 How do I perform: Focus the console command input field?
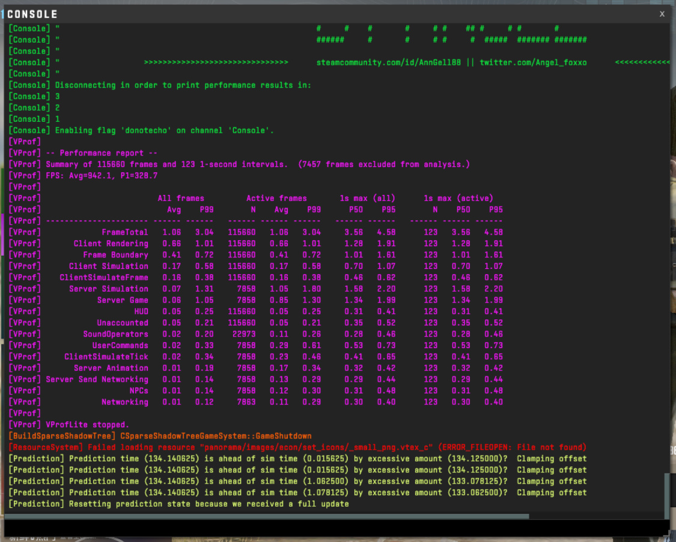click(x=336, y=528)
